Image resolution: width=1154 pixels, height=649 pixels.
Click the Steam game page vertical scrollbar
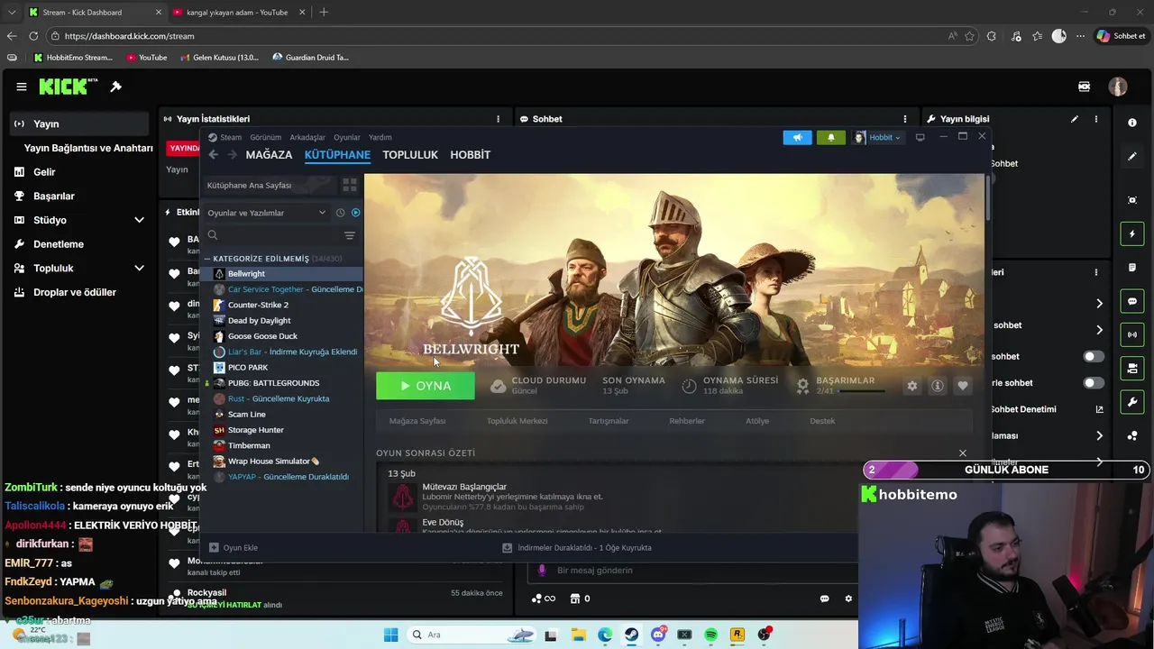(x=988, y=197)
